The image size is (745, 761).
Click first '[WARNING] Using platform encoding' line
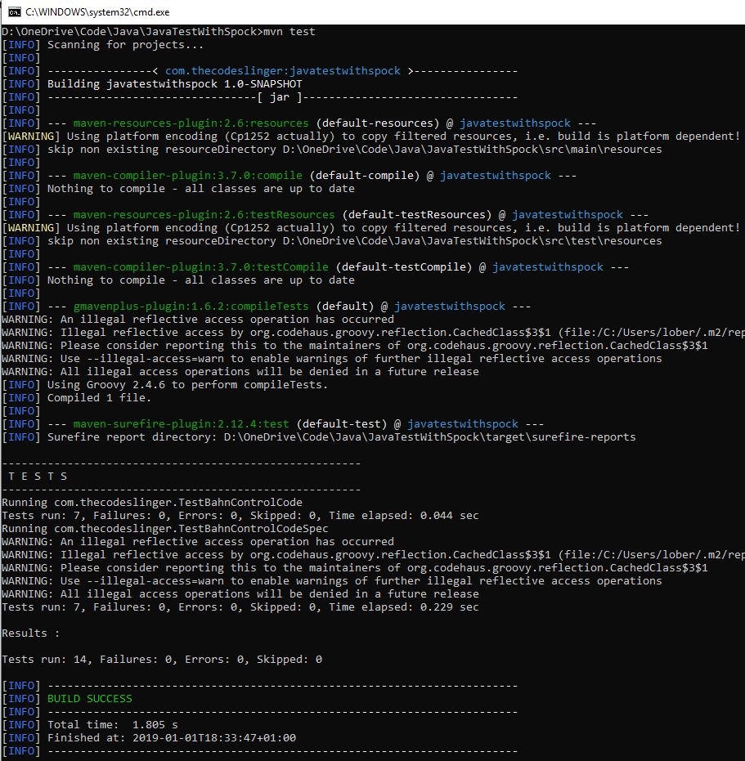point(371,137)
